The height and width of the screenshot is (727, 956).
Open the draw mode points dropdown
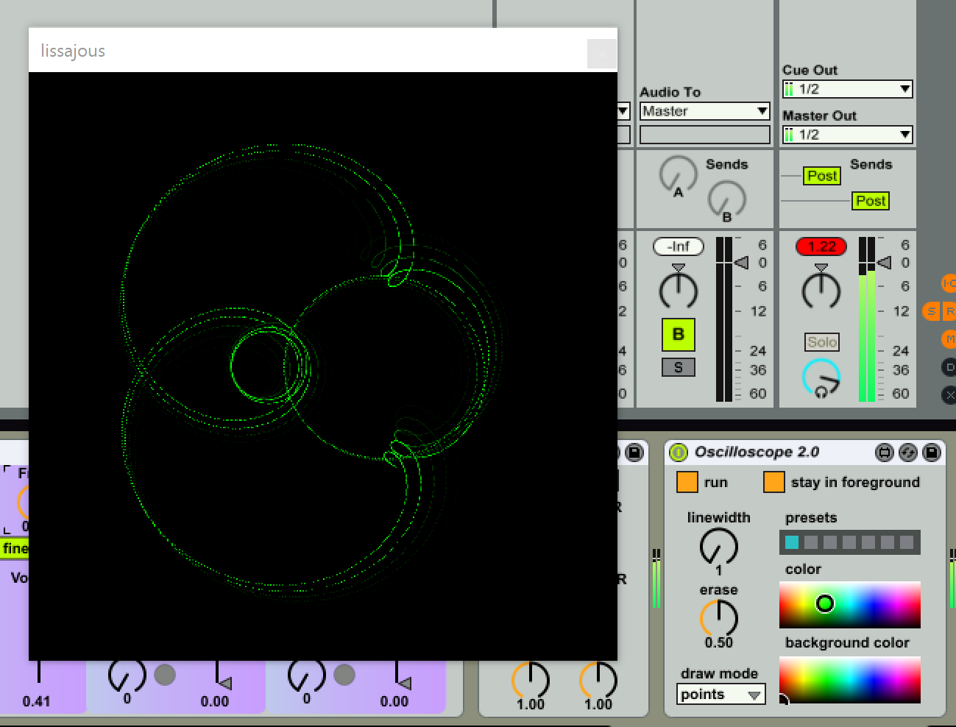click(x=720, y=695)
